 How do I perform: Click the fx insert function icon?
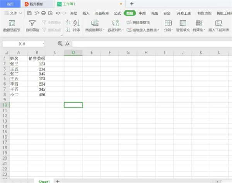point(67,44)
